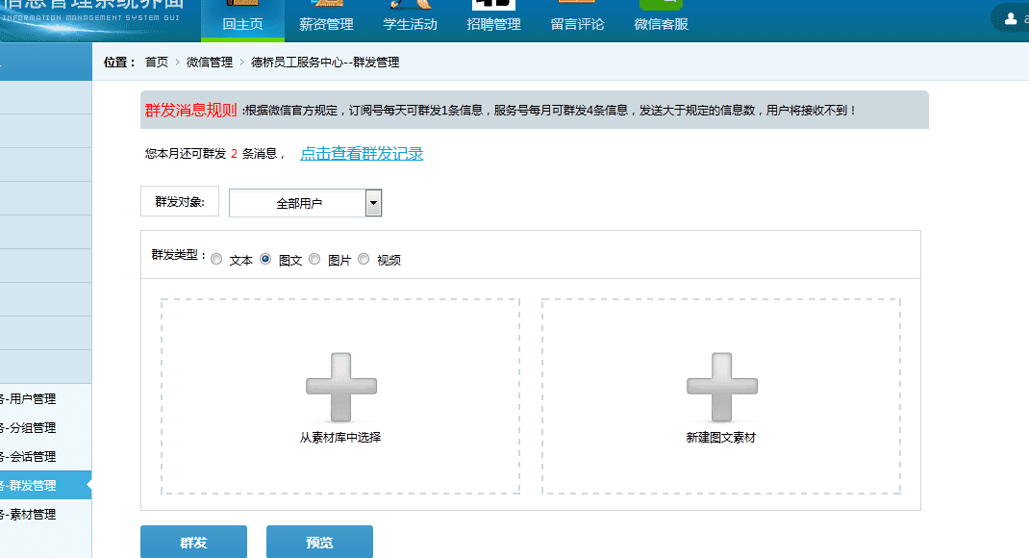
Task: Select the 群发管理 sidebar item
Action: coord(45,485)
